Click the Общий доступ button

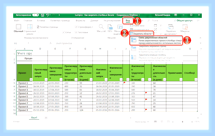pyautogui.click(x=183, y=20)
